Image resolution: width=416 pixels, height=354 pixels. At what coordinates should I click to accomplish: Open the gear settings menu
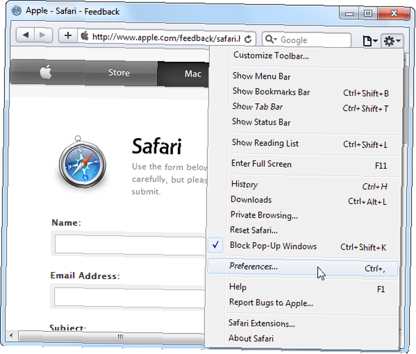tap(392, 41)
